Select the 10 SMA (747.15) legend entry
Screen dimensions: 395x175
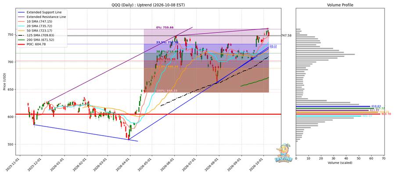point(39,21)
